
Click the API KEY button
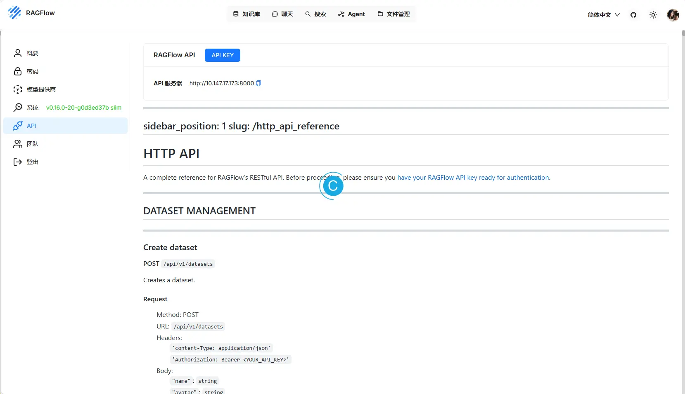click(x=223, y=55)
